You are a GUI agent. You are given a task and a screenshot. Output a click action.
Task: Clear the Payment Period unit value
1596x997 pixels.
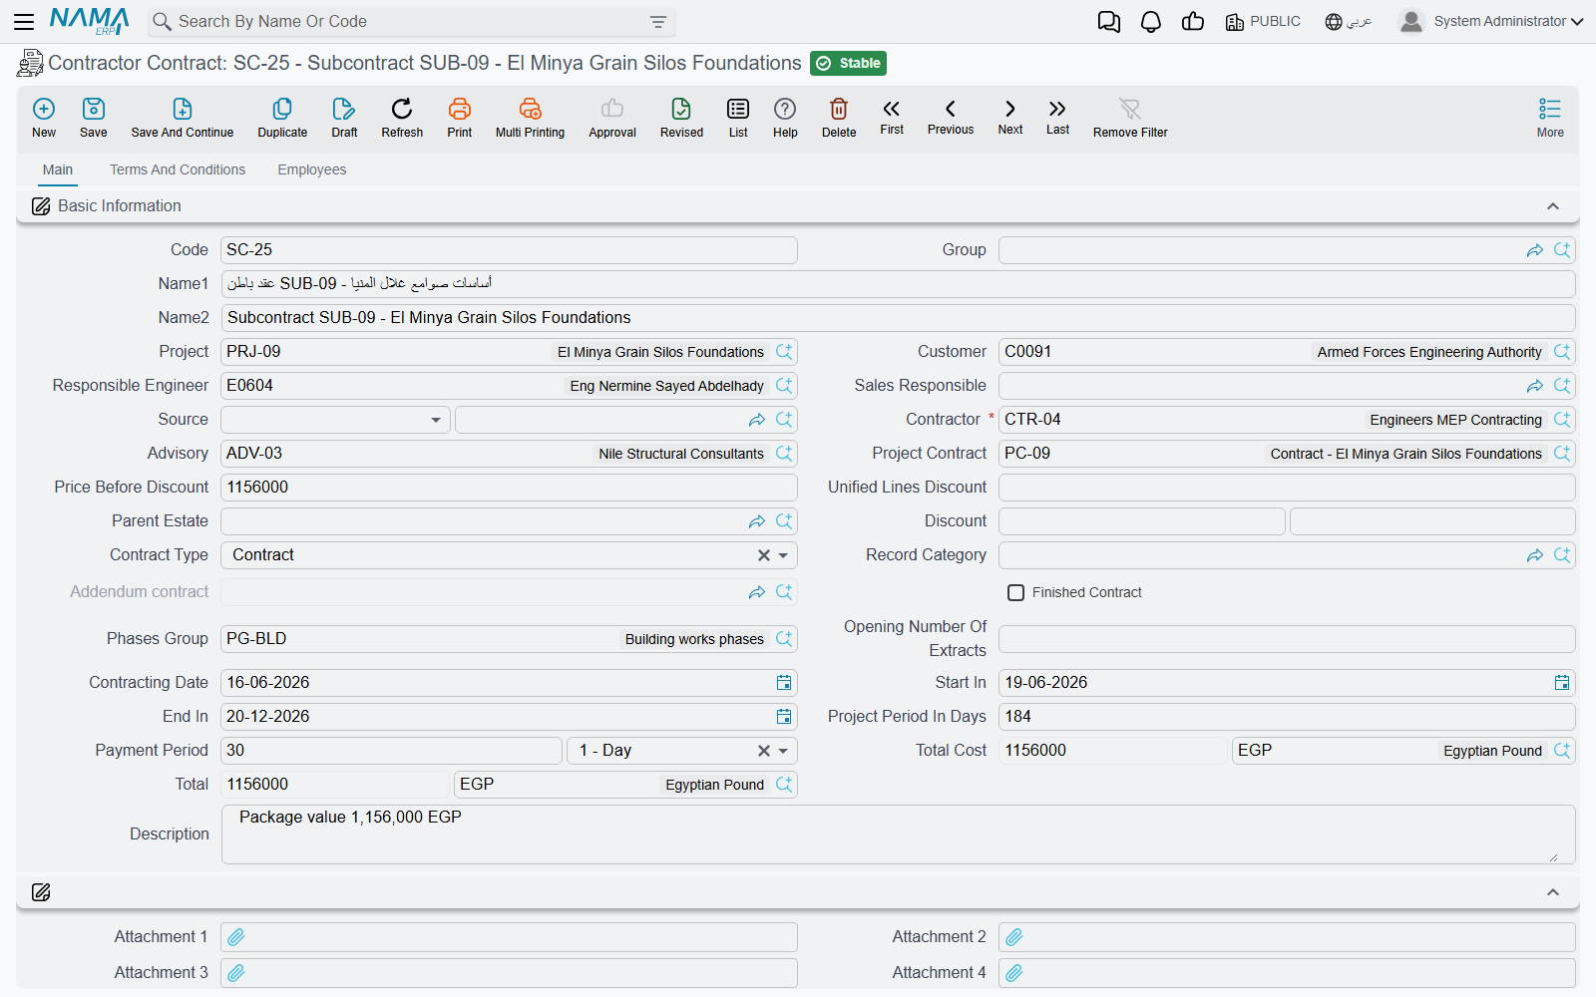763,751
